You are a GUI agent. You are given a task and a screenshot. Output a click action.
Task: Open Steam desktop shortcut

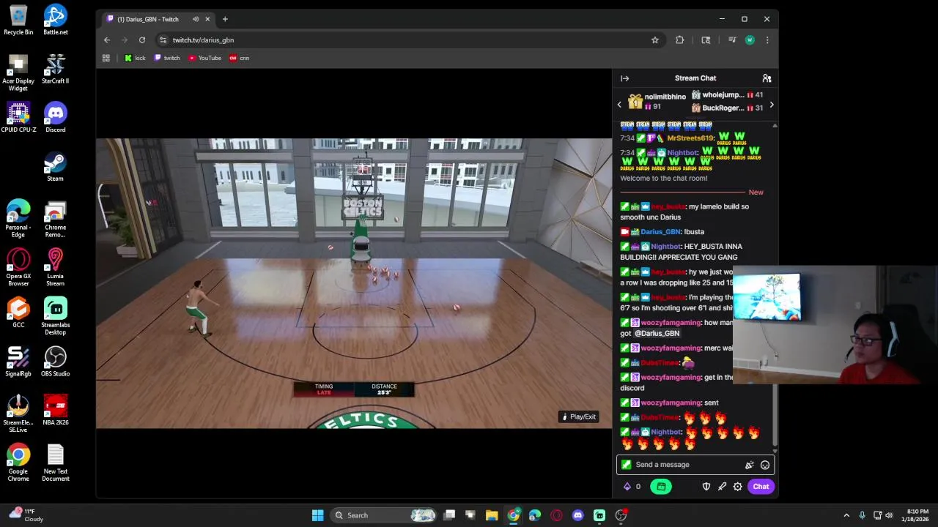click(55, 166)
